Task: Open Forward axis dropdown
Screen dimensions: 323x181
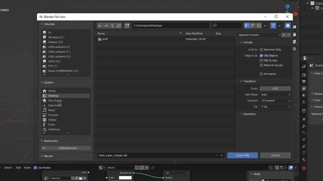Action: point(275,101)
